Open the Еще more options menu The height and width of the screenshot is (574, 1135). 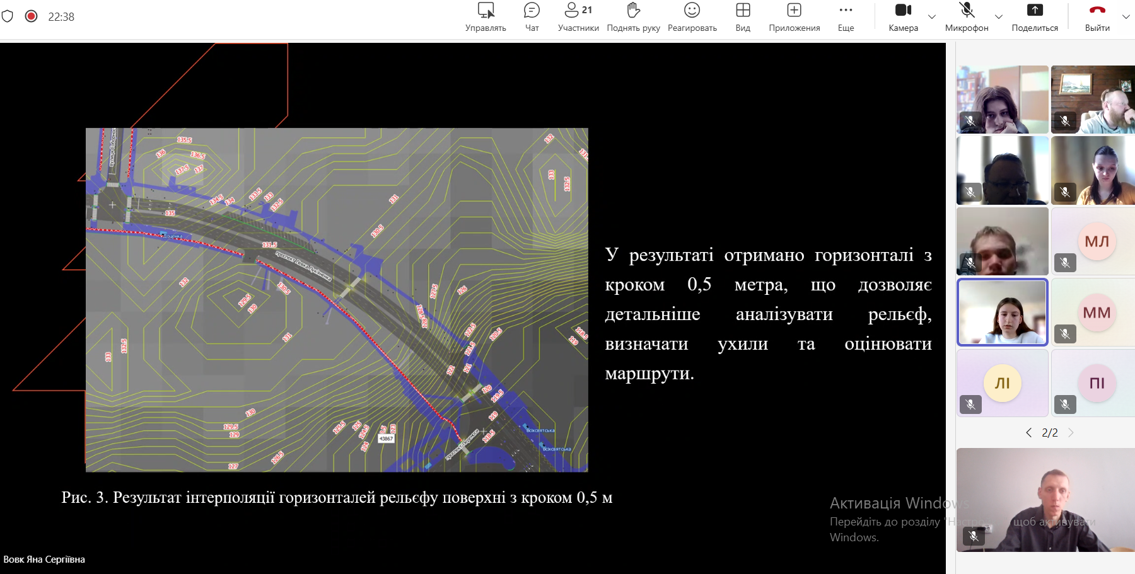pos(846,17)
